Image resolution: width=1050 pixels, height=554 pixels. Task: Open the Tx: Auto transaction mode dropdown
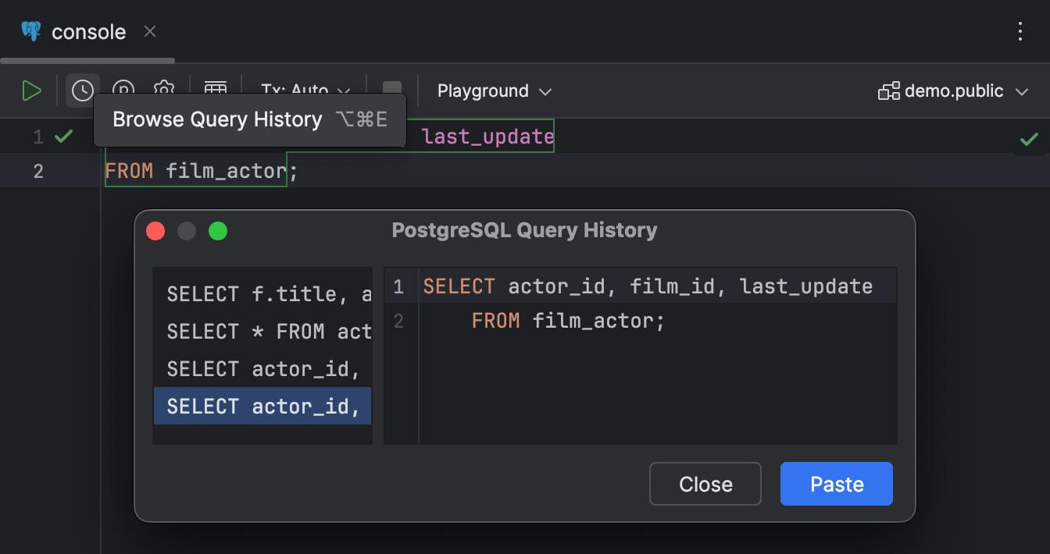[x=305, y=91]
